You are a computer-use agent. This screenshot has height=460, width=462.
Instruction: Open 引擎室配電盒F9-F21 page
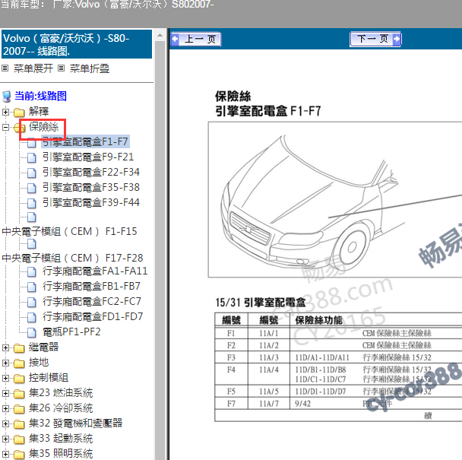tap(88, 157)
